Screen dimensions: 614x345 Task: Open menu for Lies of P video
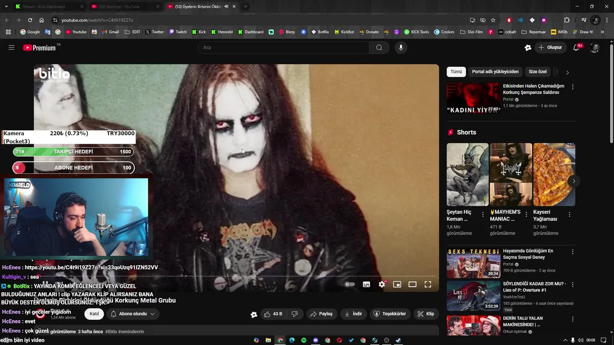pos(573,285)
